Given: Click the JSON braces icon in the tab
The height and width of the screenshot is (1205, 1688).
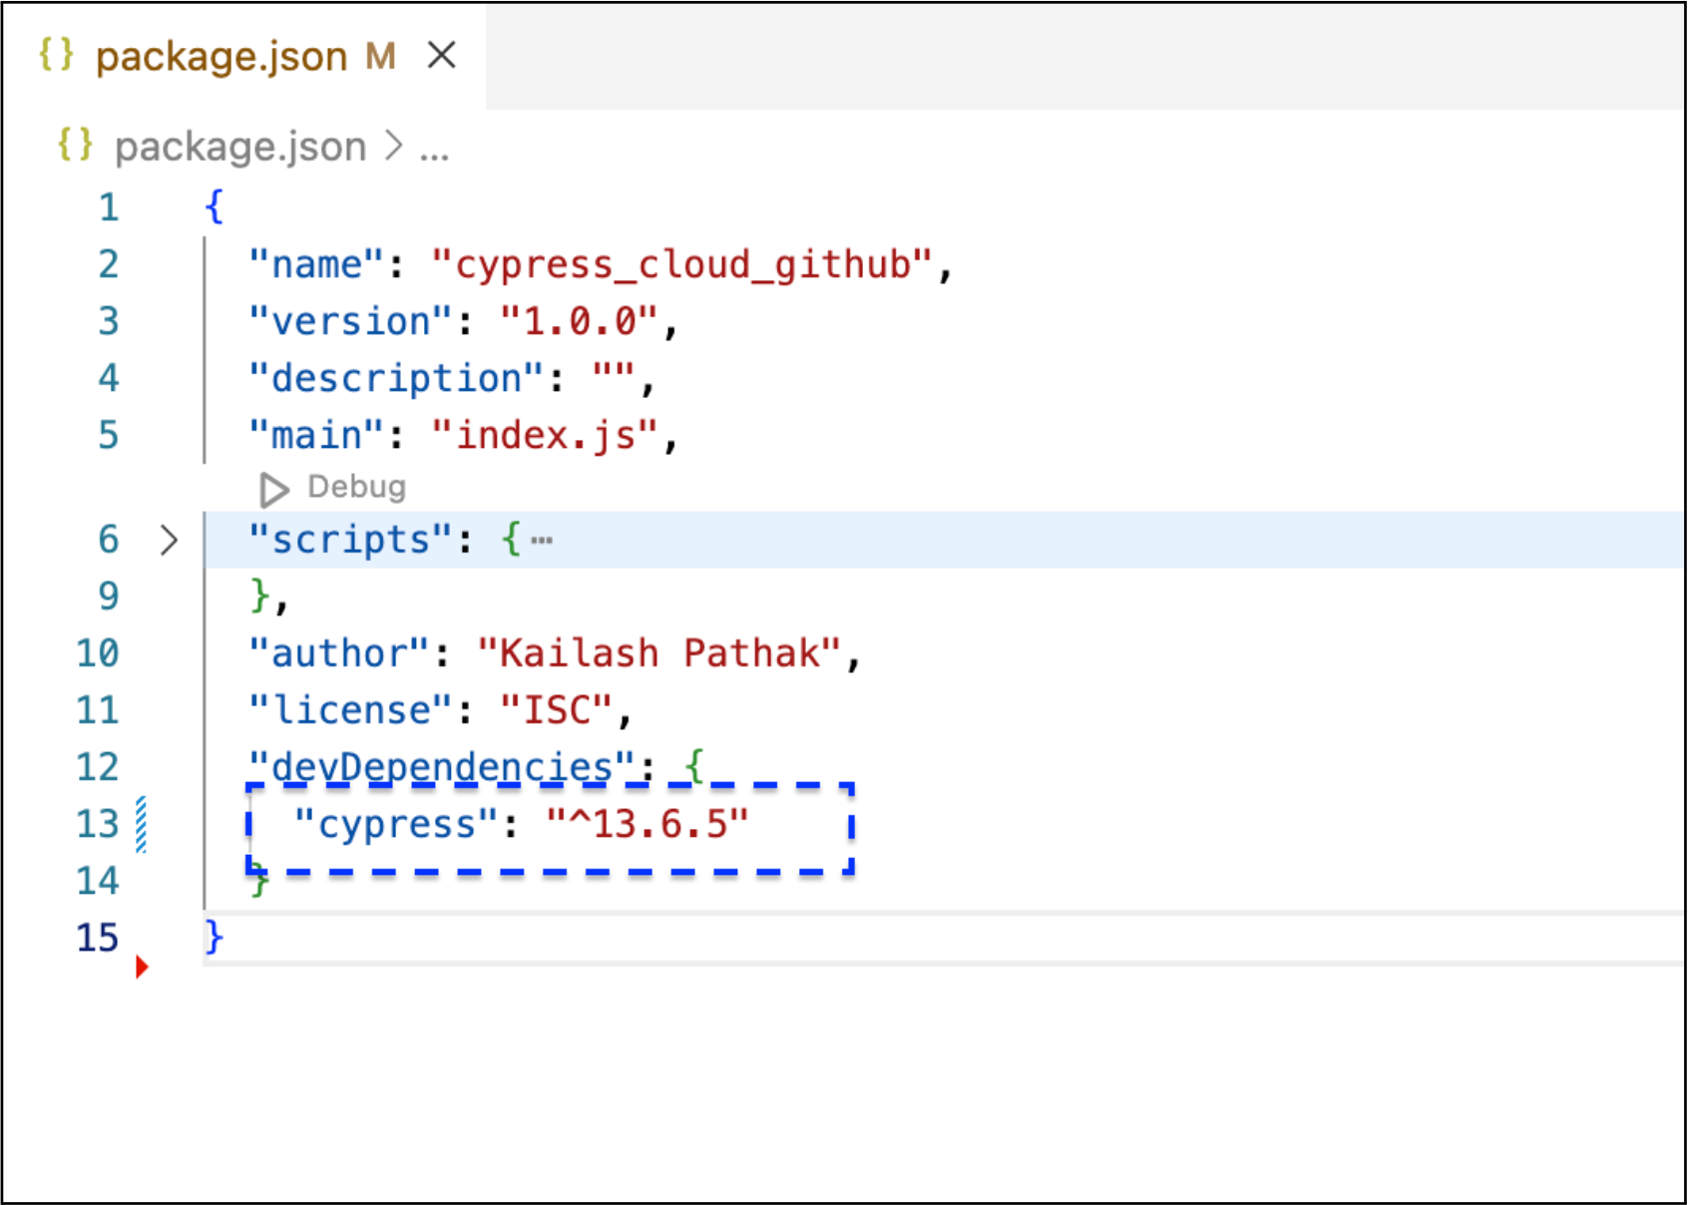Looking at the screenshot, I should [x=56, y=55].
